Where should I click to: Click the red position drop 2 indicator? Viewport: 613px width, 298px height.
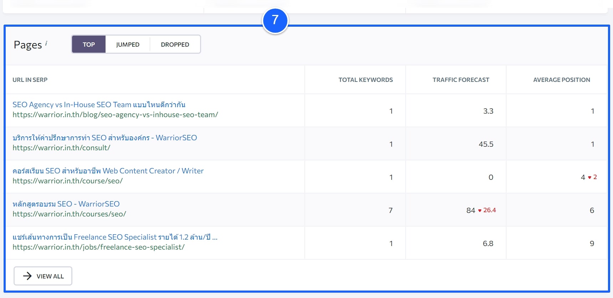tap(593, 177)
